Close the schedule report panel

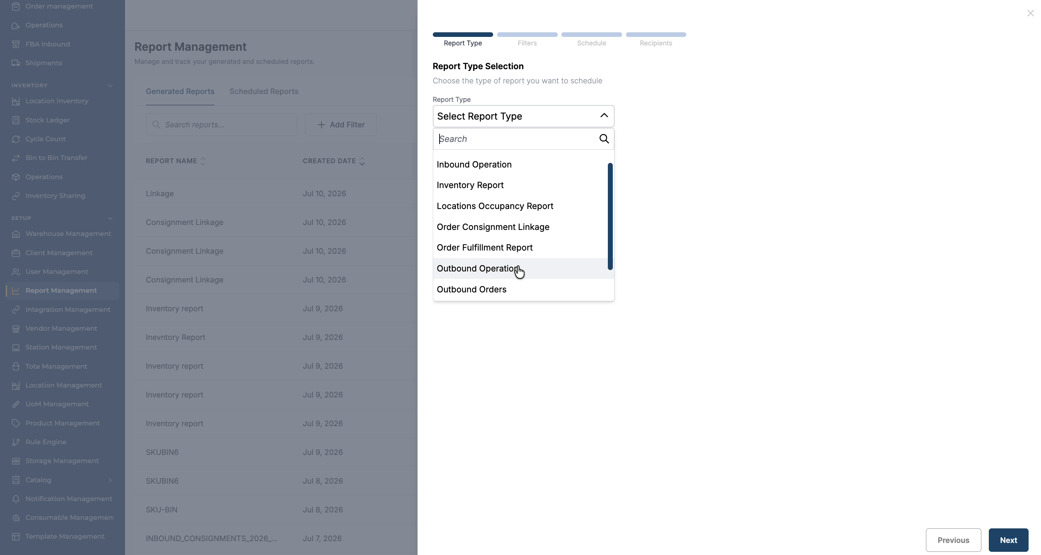pyautogui.click(x=1030, y=13)
